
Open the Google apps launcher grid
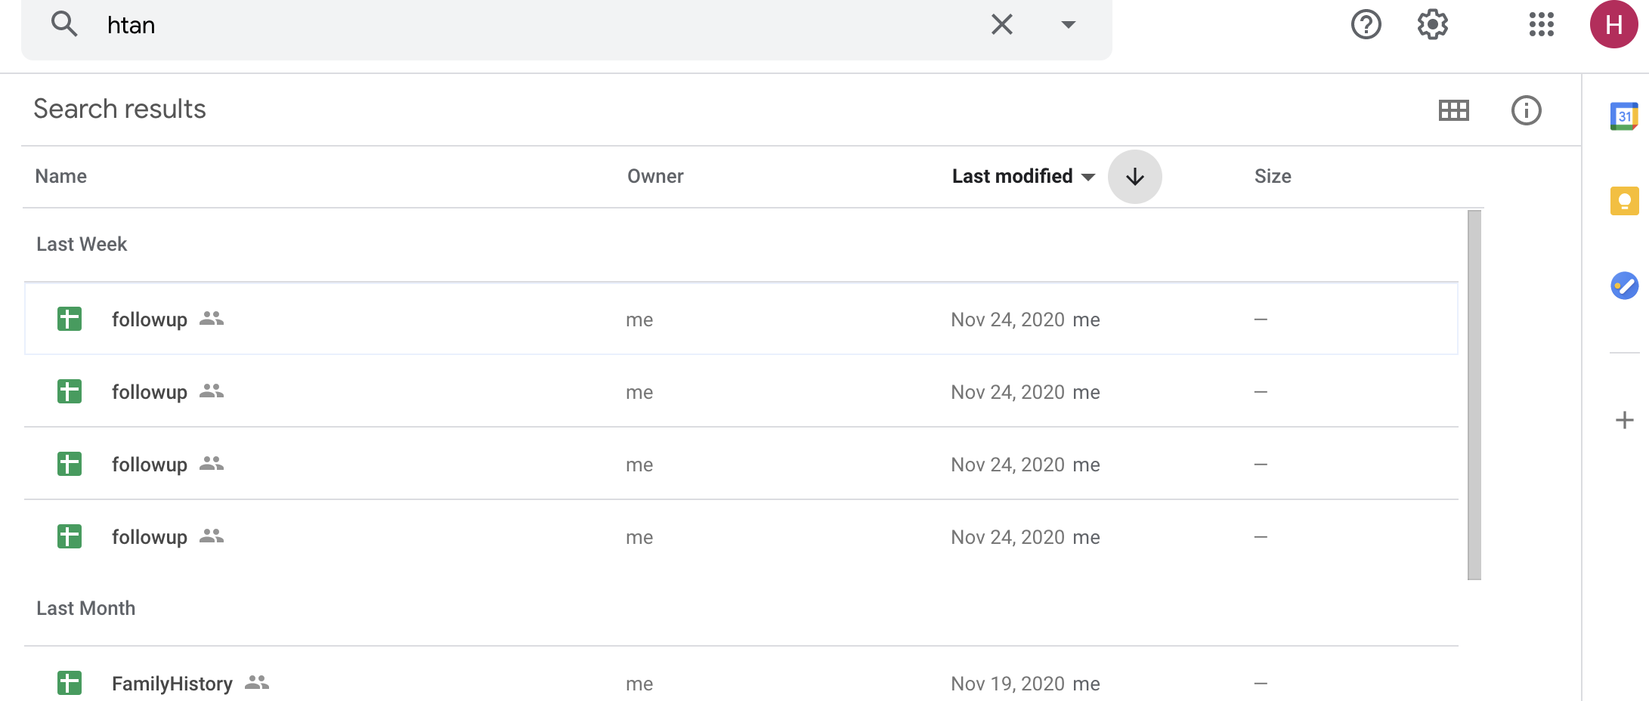(1540, 24)
